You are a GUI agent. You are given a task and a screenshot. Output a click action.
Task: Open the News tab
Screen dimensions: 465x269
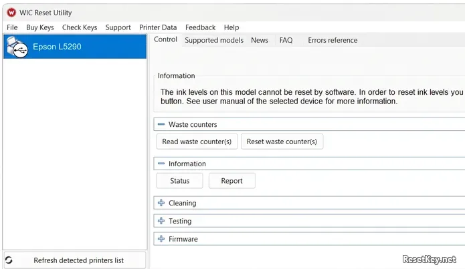point(260,40)
